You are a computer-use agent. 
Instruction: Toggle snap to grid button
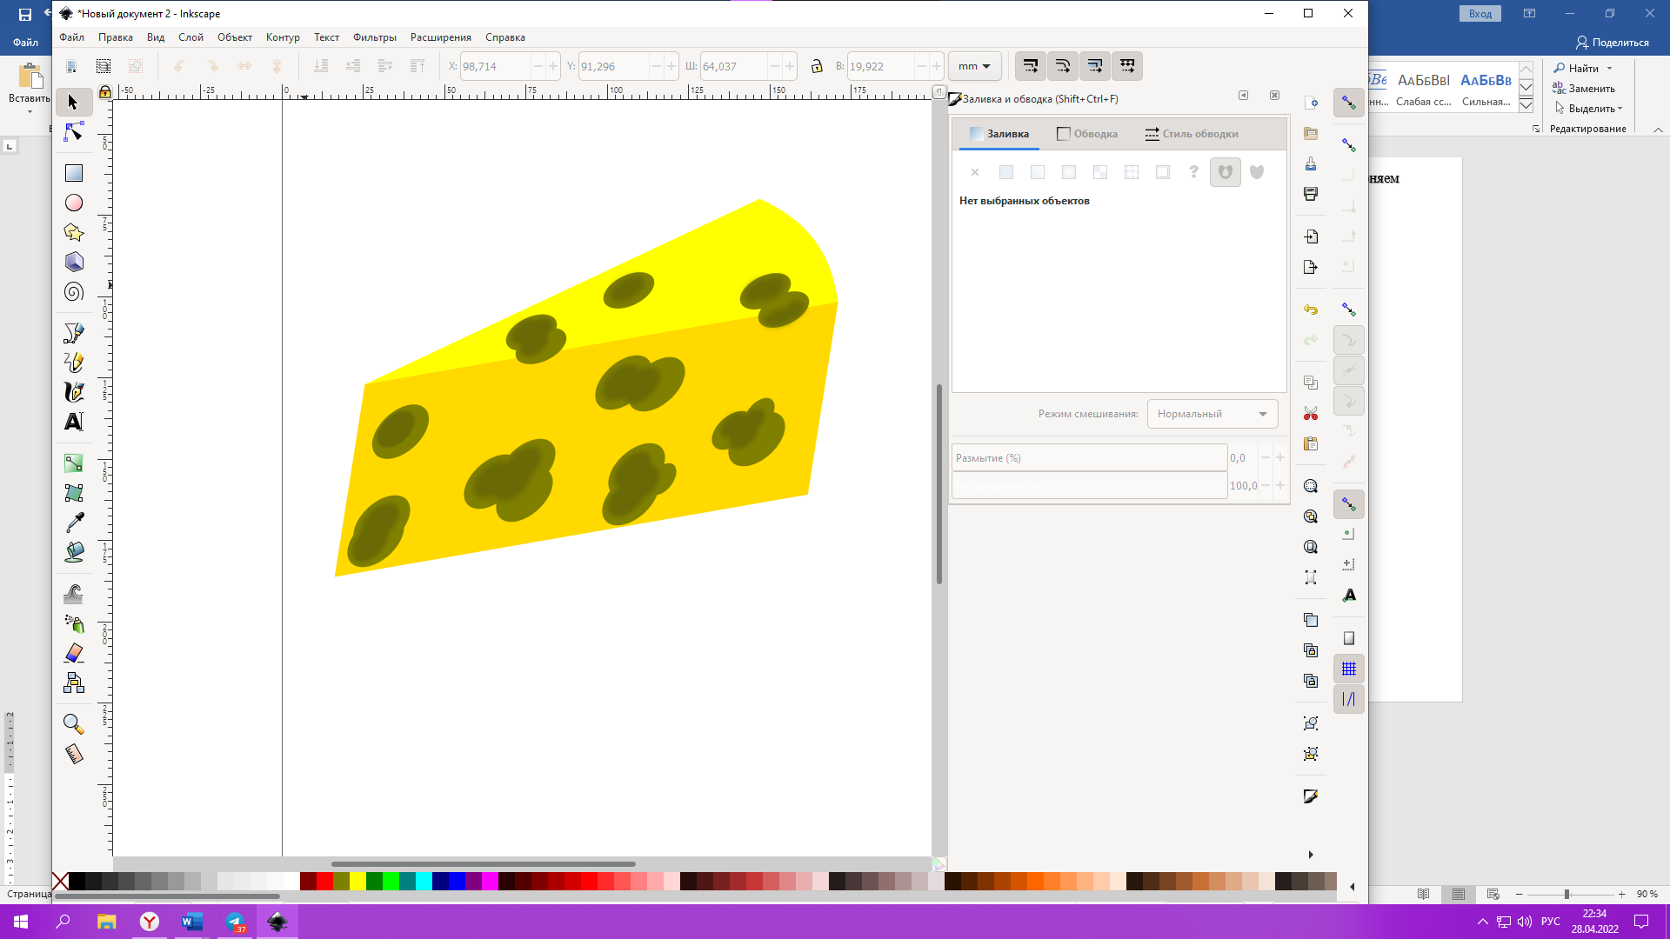tap(1349, 669)
